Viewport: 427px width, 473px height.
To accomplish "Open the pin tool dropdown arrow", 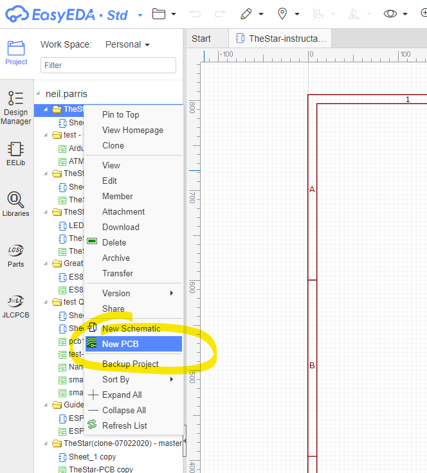I will tap(297, 14).
